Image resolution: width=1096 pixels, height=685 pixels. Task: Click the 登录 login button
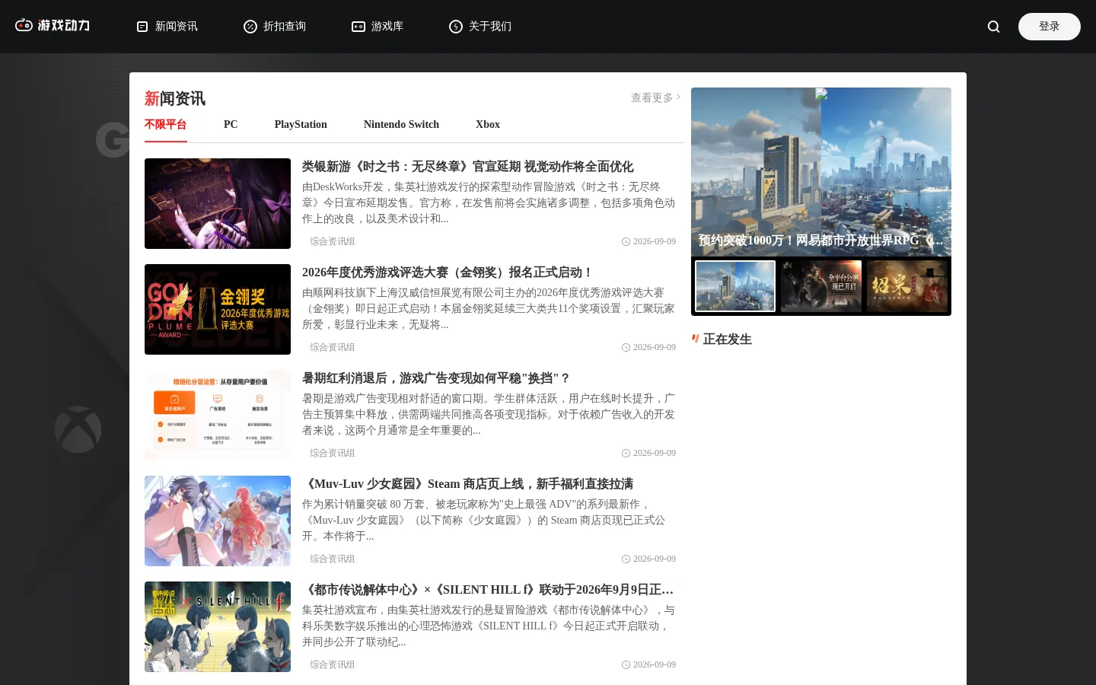[x=1050, y=27]
